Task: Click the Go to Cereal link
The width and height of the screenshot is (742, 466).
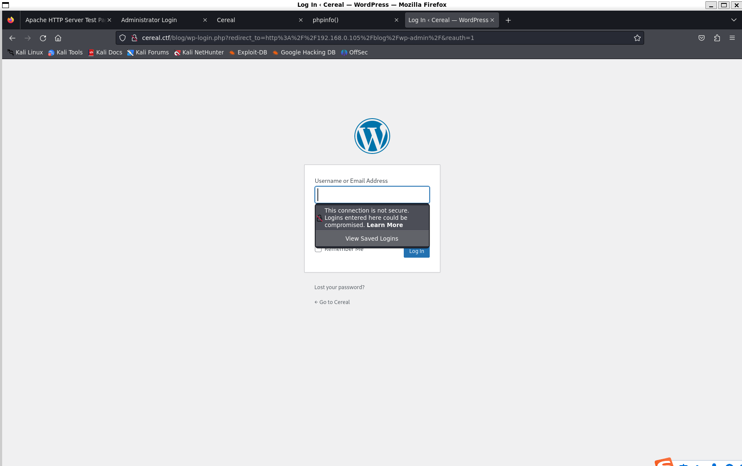Action: (332, 302)
